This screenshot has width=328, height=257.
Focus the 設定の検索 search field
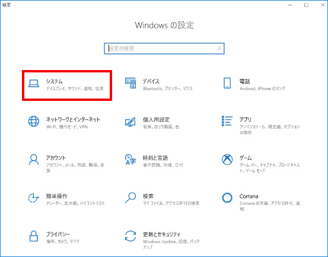[164, 49]
